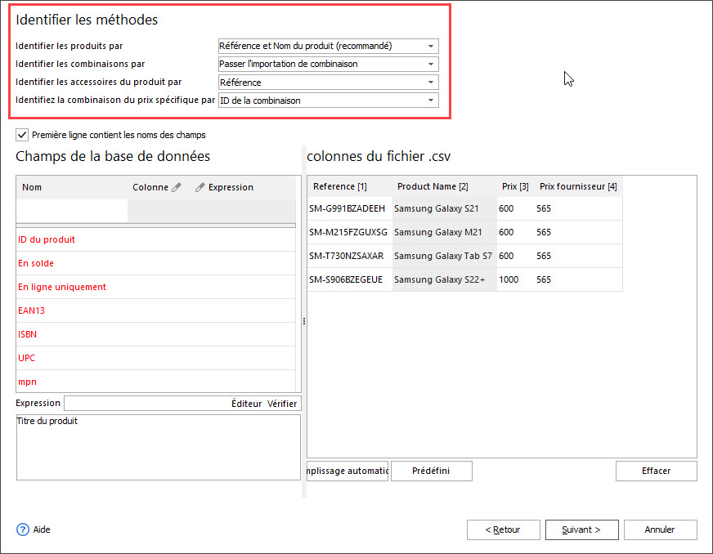Toggle 'Première ligne contient les noms des champs'
Image resolution: width=713 pixels, height=554 pixels.
click(22, 135)
